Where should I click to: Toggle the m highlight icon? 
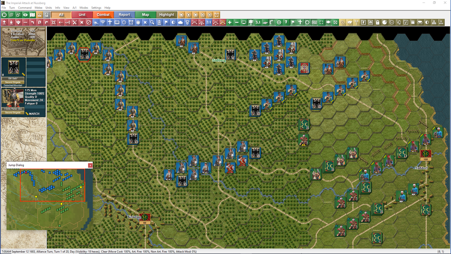pos(371,22)
